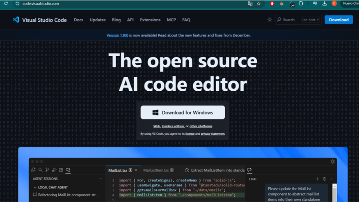359x202 pixels.
Task: Open the Extract MailListItem into standalone tab
Action: click(215, 170)
